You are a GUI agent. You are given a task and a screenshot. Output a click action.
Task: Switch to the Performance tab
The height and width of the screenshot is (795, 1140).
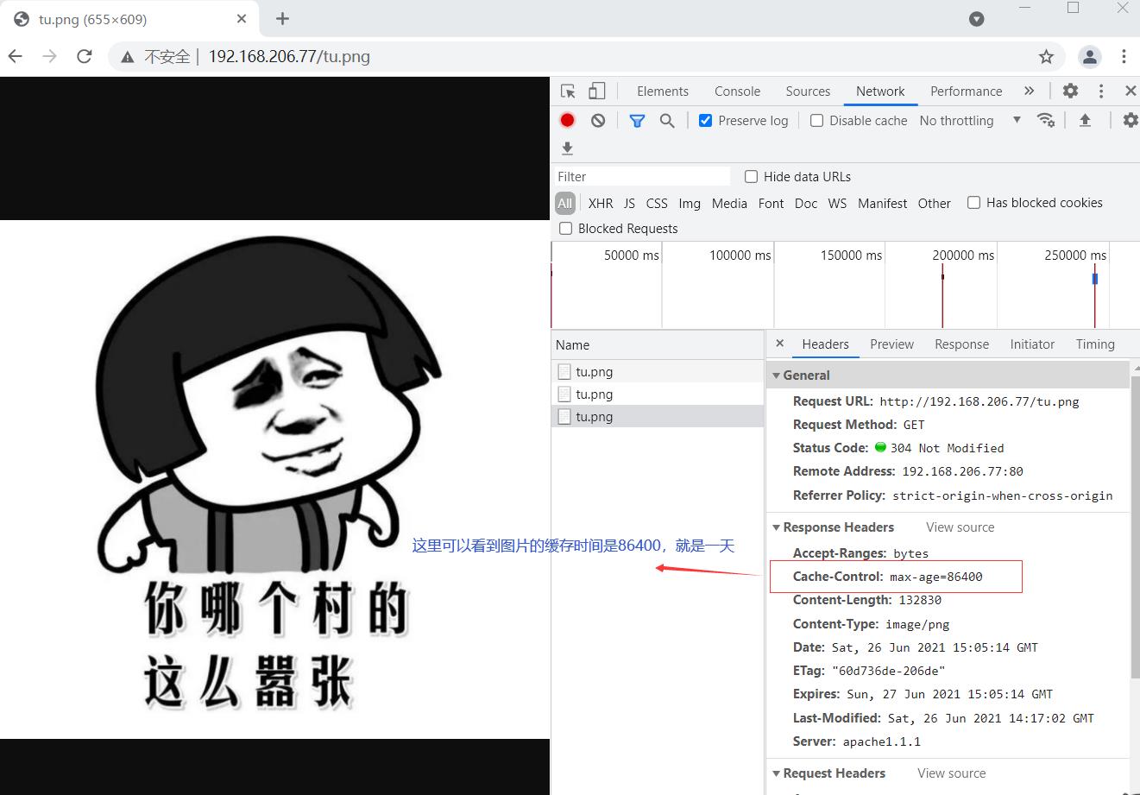point(966,91)
